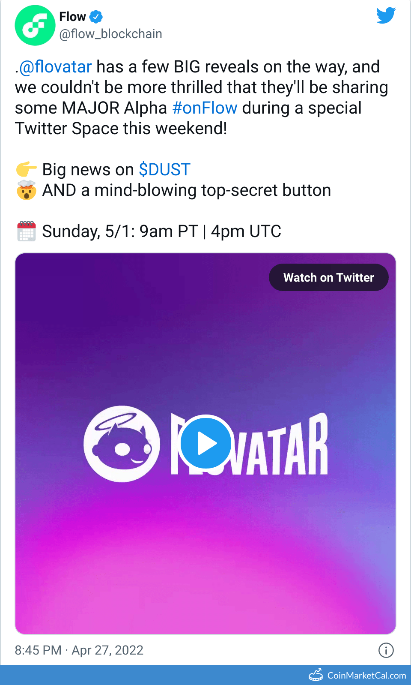Click the Flow profile avatar
The height and width of the screenshot is (685, 411).
click(35, 25)
